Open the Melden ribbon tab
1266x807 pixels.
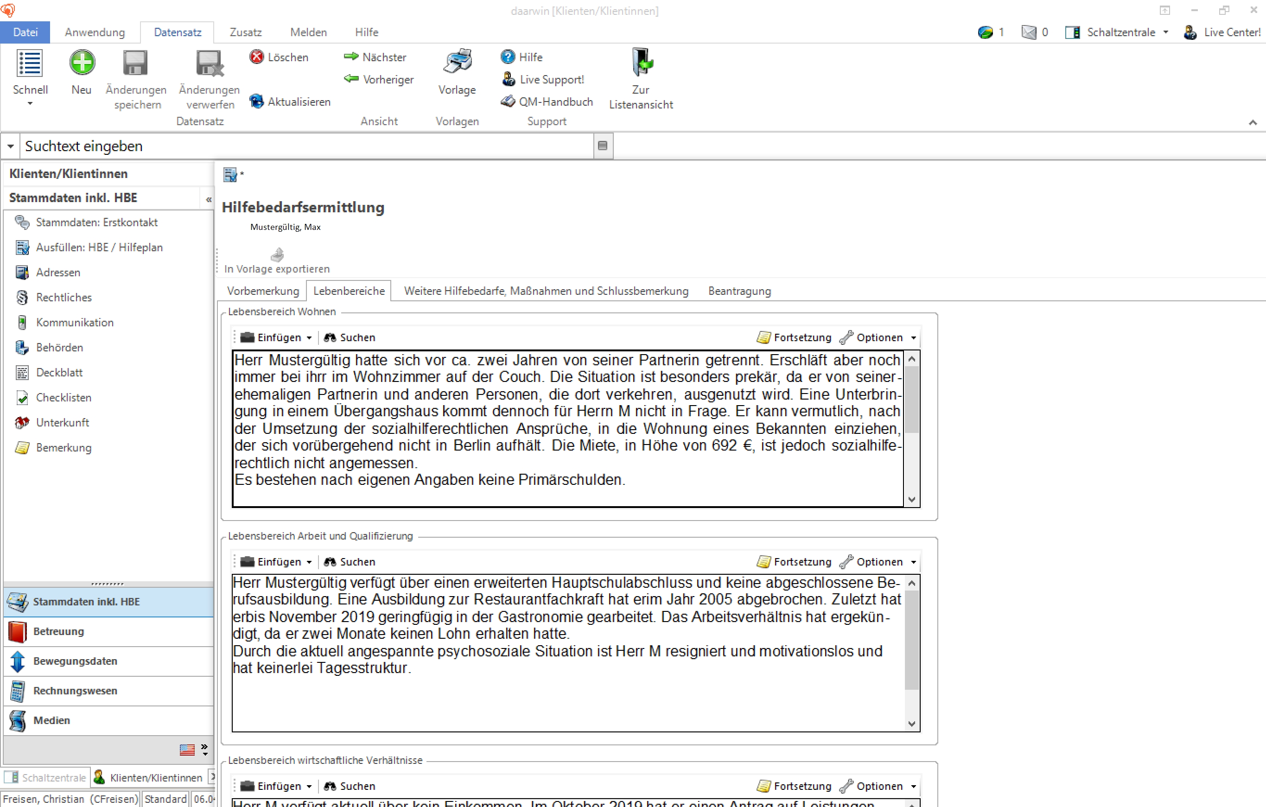309,32
